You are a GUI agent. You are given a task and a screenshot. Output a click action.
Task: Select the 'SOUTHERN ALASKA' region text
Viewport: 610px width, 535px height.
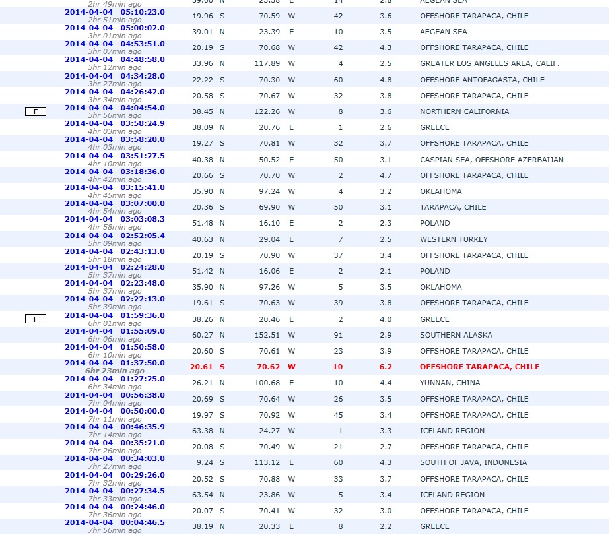point(456,335)
